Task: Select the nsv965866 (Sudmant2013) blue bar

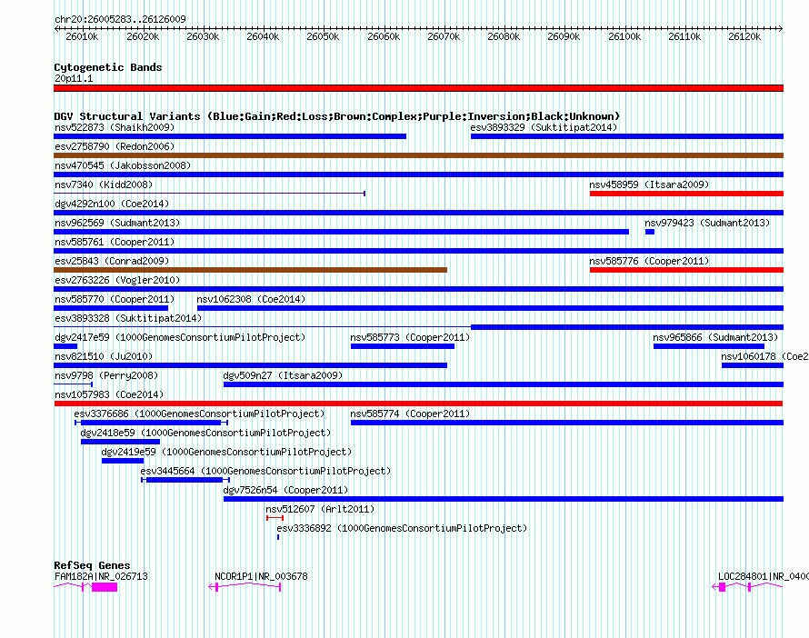Action: tap(709, 346)
